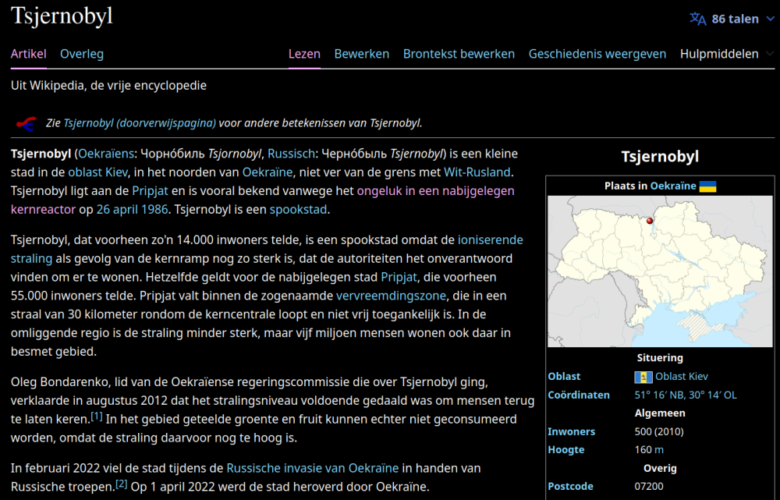The width and height of the screenshot is (780, 500).
Task: Expand the Hulpmiddelen menu
Action: (x=726, y=54)
